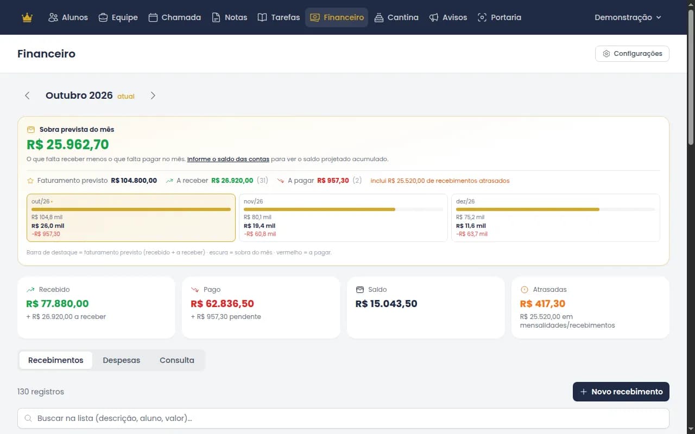Click the red trend icon by A pagar

pos(281,180)
